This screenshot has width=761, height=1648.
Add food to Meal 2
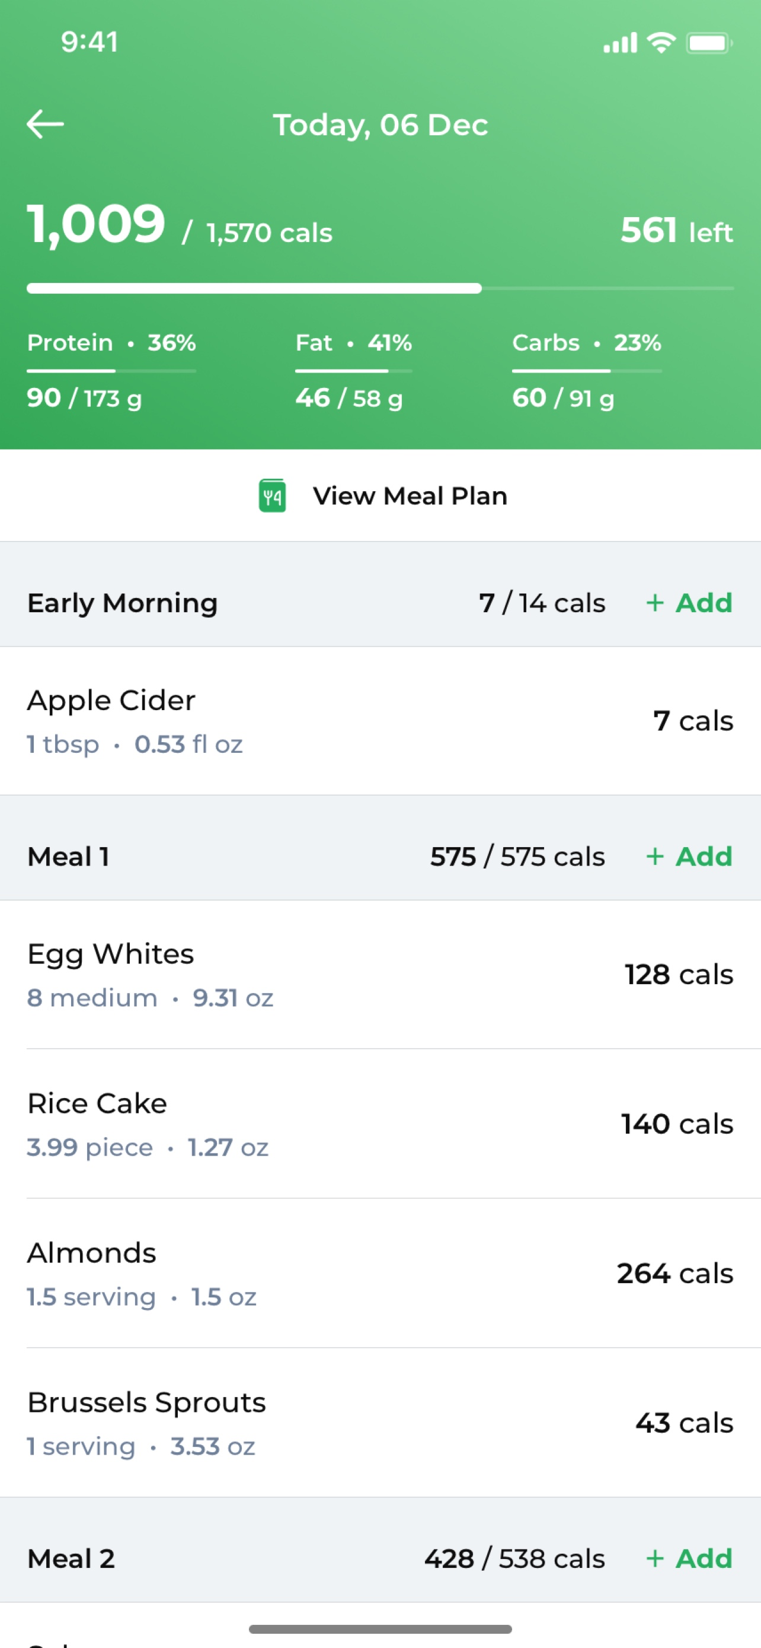[689, 1558]
